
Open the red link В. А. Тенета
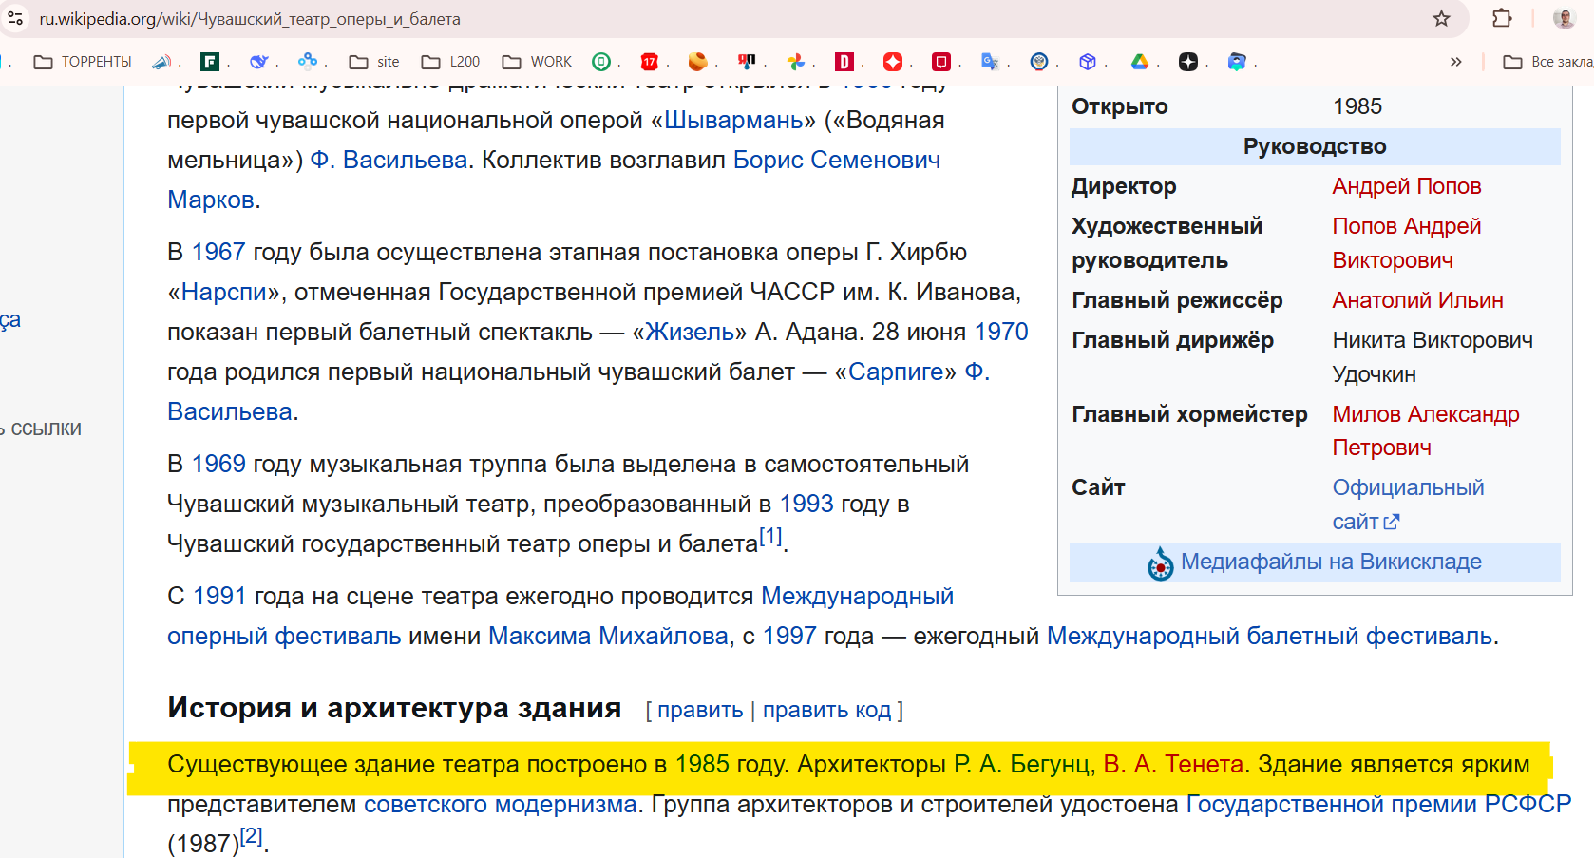(1174, 764)
